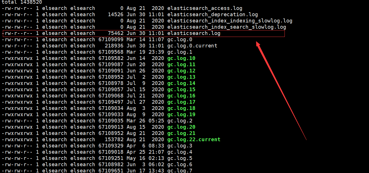Select elasticsearch_index_search_slowlog.log filename

coord(227,27)
